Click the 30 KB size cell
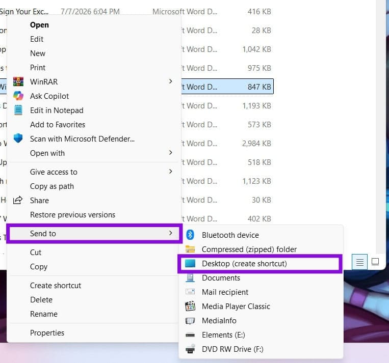The height and width of the screenshot is (363, 389). click(261, 200)
